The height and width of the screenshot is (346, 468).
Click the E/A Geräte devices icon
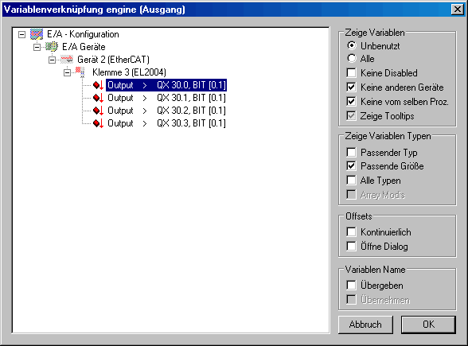[x=52, y=47]
